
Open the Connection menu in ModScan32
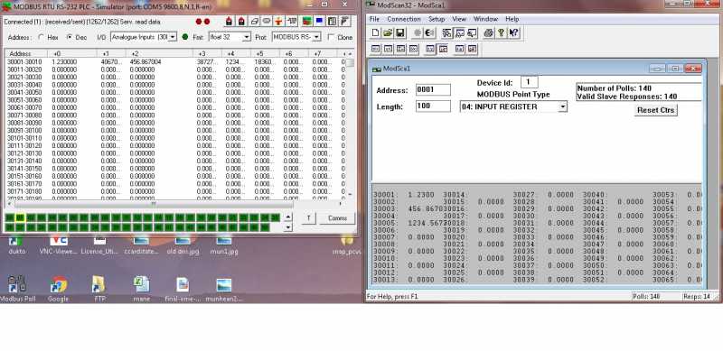pyautogui.click(x=404, y=19)
